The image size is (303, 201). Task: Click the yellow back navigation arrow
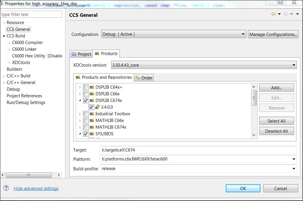pos(274,14)
